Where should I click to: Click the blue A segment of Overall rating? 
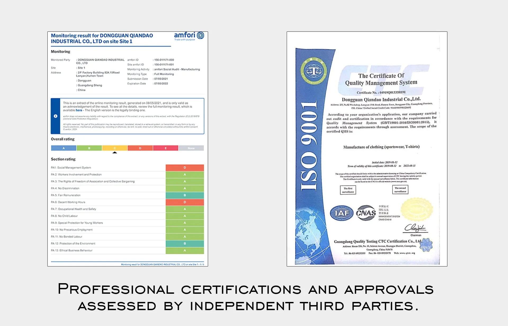coord(64,148)
